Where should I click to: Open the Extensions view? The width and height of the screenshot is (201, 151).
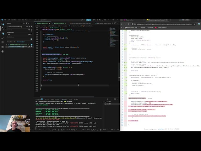click(3, 42)
